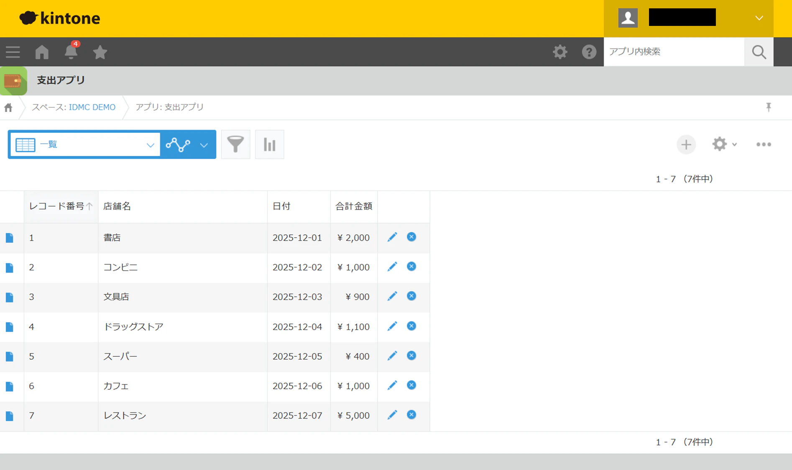Open the kintone settings gear in header
Image resolution: width=792 pixels, height=470 pixels.
(560, 52)
